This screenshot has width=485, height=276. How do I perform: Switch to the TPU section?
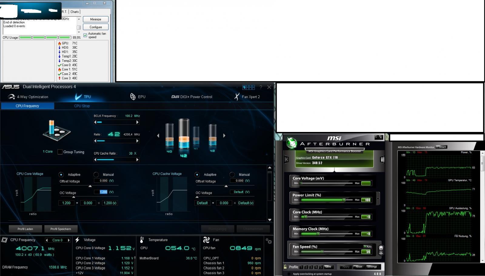pyautogui.click(x=83, y=97)
